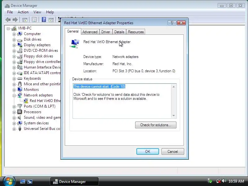Click the network disconnected tray icon
Screen dimensions: 248x186
pos(219,181)
